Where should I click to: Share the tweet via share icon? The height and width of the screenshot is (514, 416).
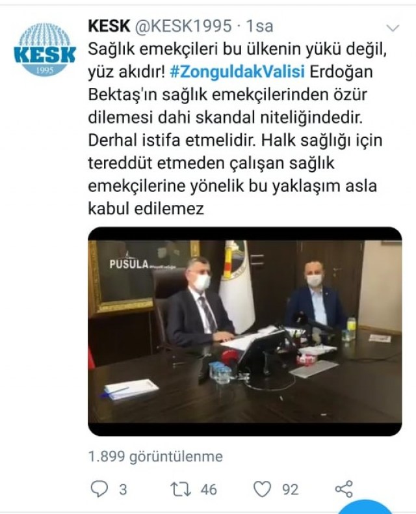[x=344, y=489]
